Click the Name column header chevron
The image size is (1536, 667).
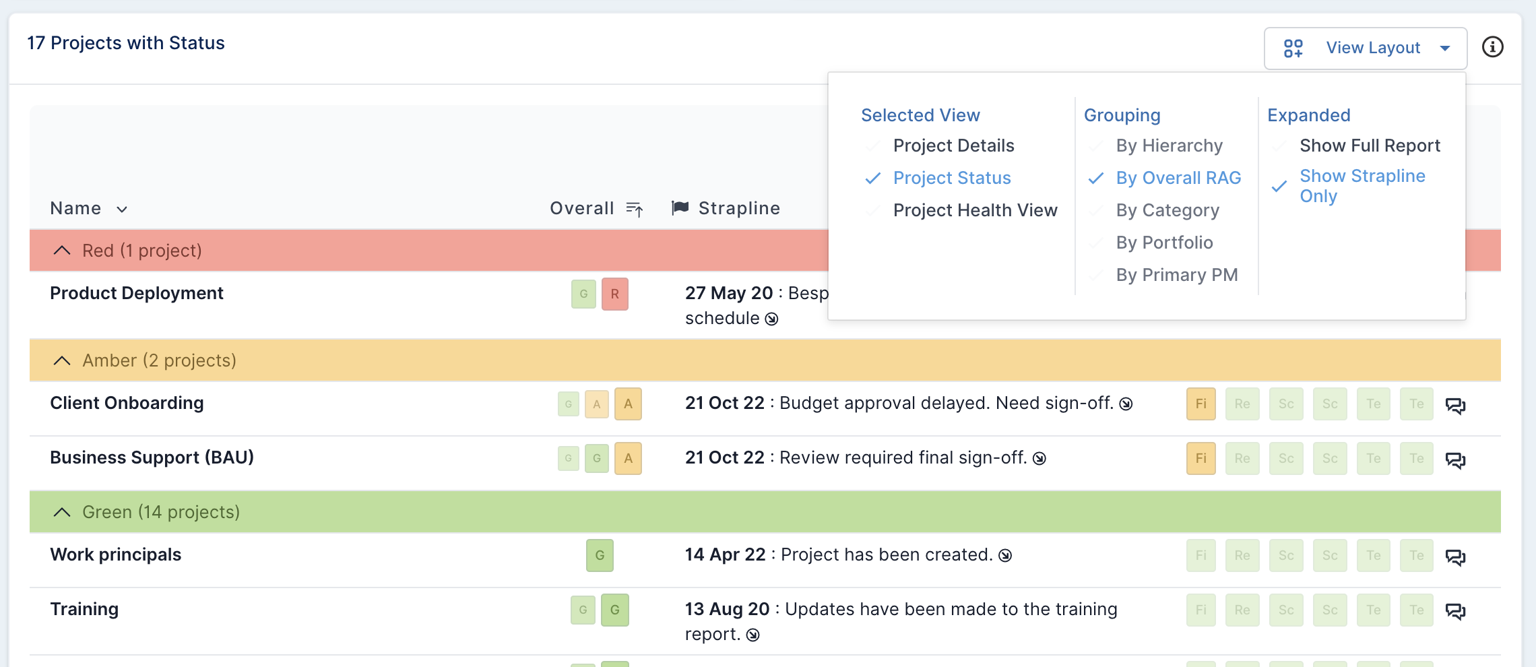[x=122, y=210]
